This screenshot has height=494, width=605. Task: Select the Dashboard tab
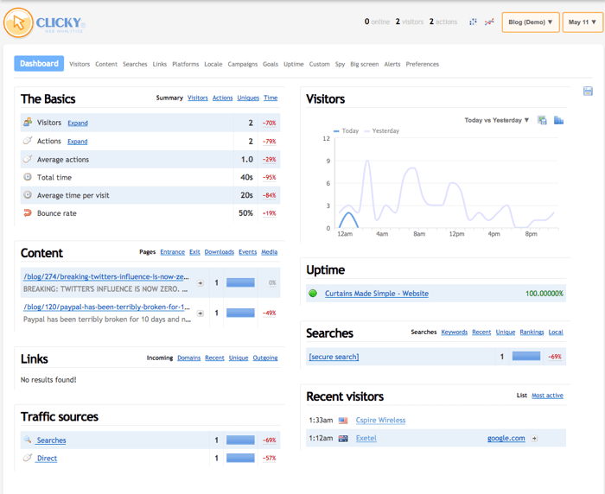click(39, 64)
